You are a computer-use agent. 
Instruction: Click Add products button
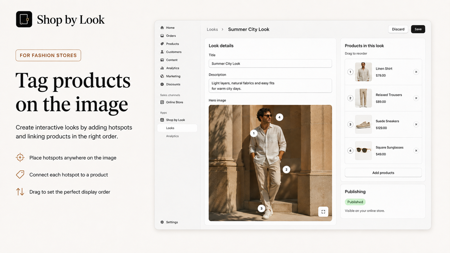[383, 173]
